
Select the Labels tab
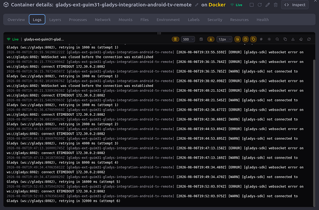(194, 20)
